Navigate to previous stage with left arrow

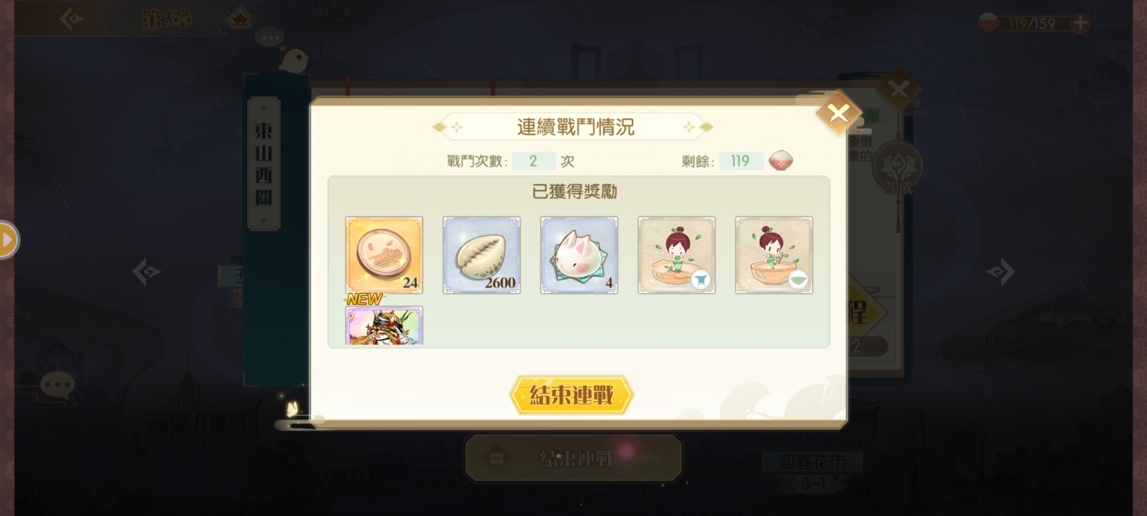(x=146, y=271)
